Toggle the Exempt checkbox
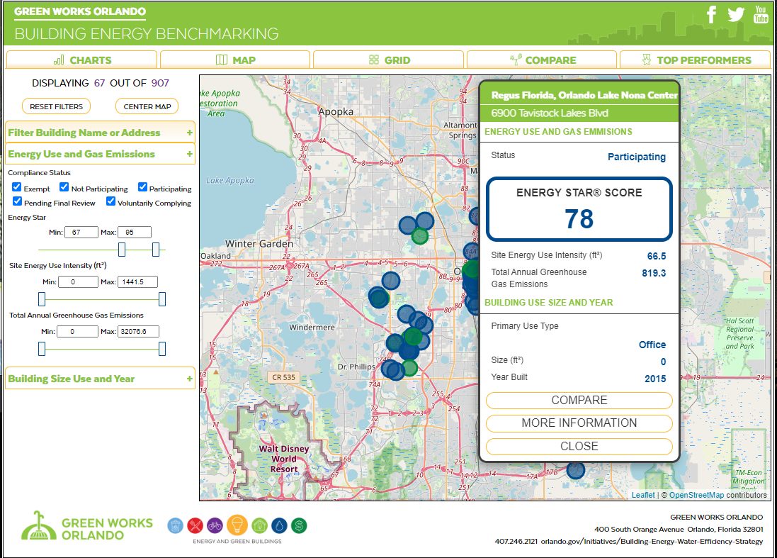The image size is (777, 558). tap(17, 187)
